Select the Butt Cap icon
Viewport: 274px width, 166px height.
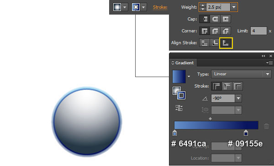click(x=205, y=19)
